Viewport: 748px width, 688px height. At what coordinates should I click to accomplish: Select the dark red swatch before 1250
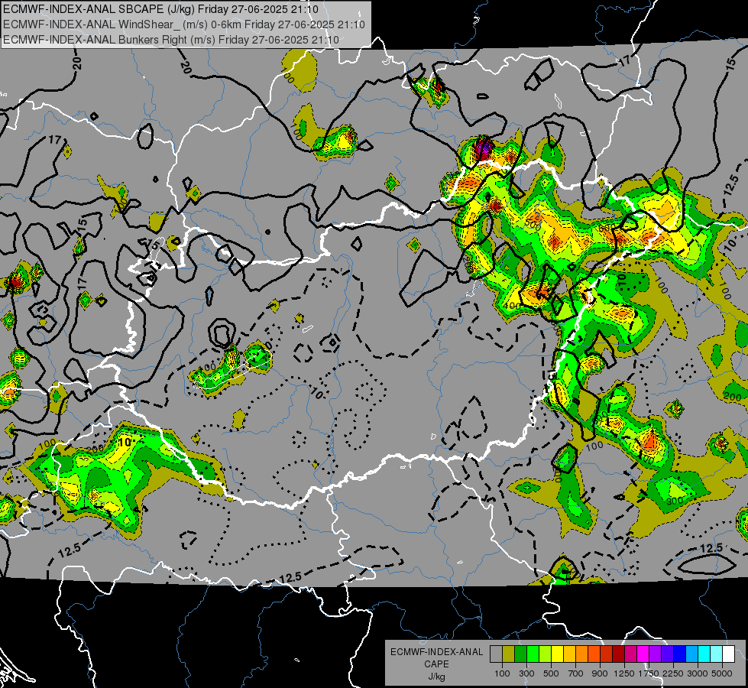(x=618, y=654)
